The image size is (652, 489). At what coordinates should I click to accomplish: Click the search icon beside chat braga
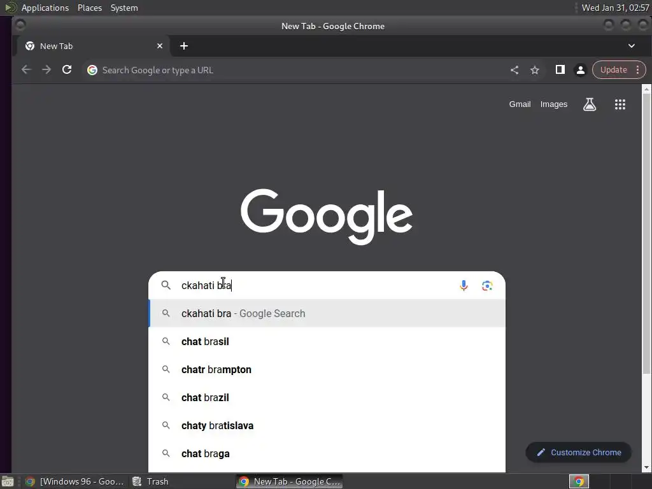click(166, 453)
